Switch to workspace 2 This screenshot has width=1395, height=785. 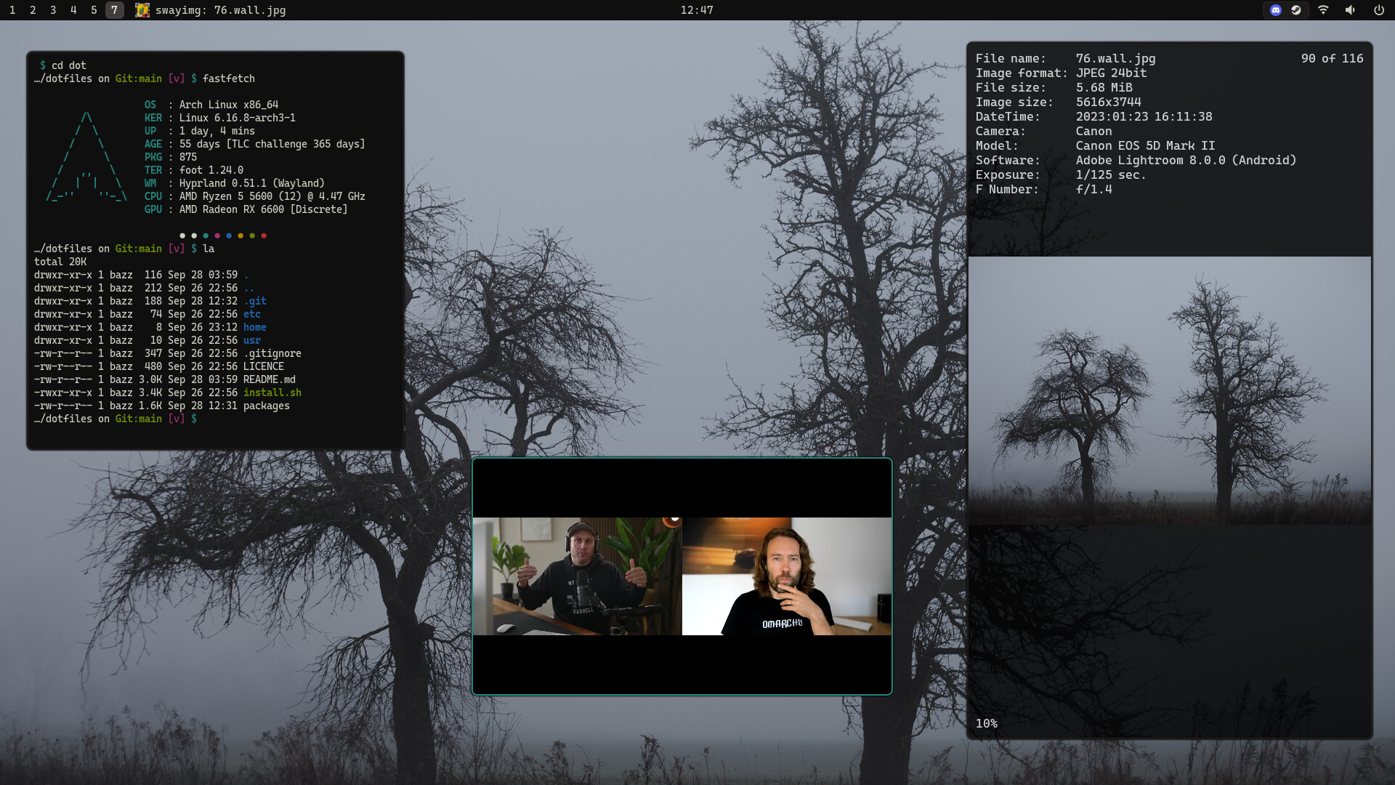[33, 10]
